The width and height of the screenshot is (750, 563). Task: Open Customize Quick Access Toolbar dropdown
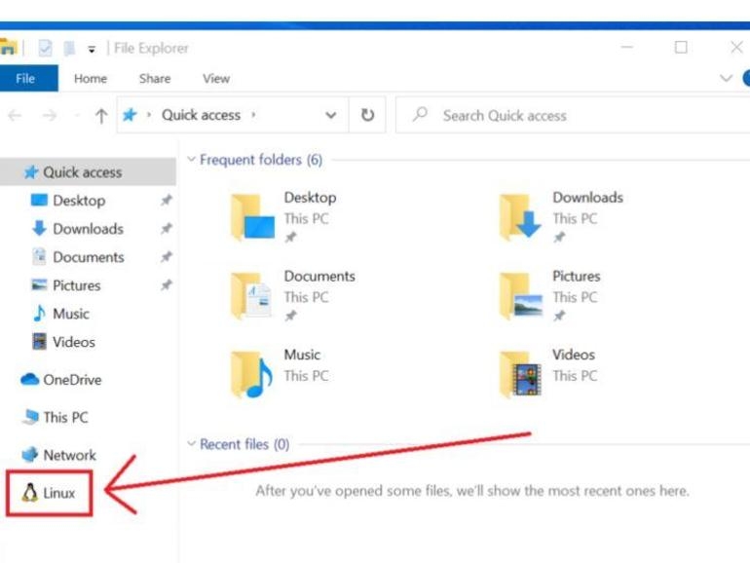point(92,49)
